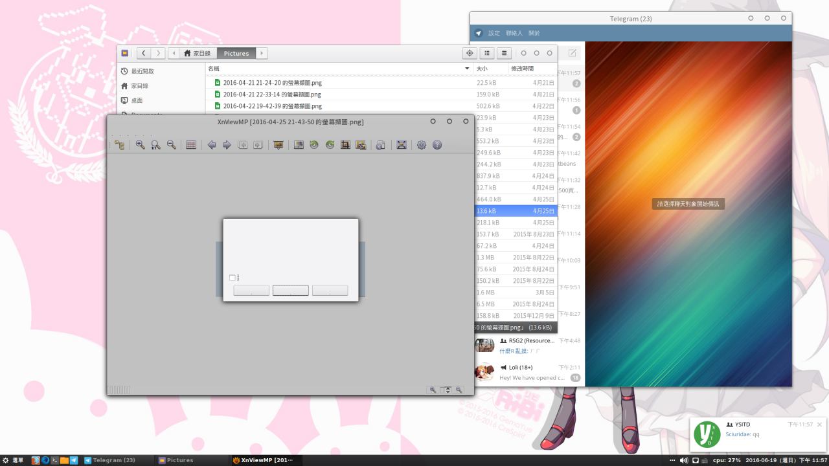Go to previous image with left arrow
829x466 pixels.
[x=211, y=145]
